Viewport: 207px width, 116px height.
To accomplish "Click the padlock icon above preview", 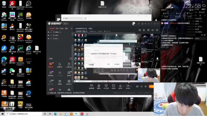I will [144, 30].
